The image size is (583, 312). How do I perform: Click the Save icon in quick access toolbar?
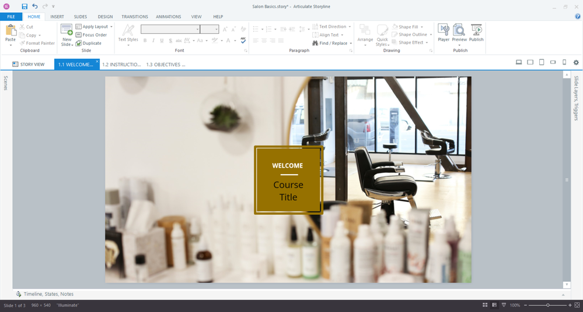coord(25,6)
